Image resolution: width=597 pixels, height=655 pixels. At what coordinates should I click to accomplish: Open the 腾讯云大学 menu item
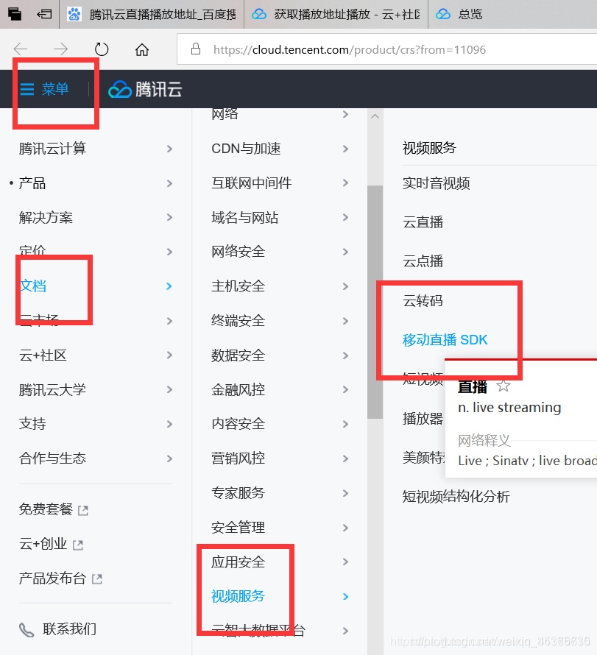click(53, 390)
